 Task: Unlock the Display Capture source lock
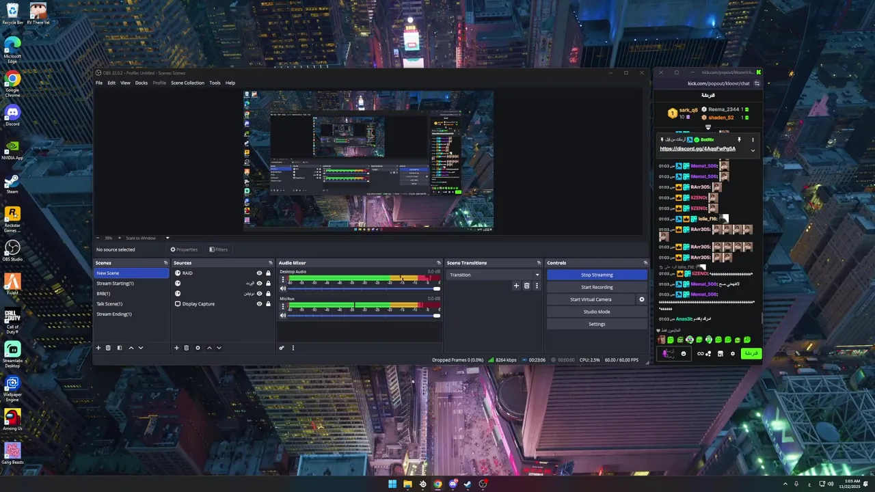268,304
